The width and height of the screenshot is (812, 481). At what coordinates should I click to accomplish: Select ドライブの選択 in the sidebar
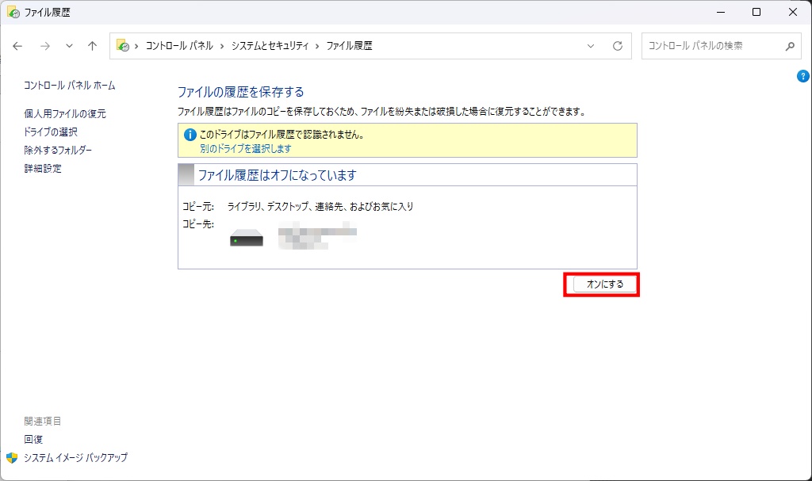click(x=51, y=132)
